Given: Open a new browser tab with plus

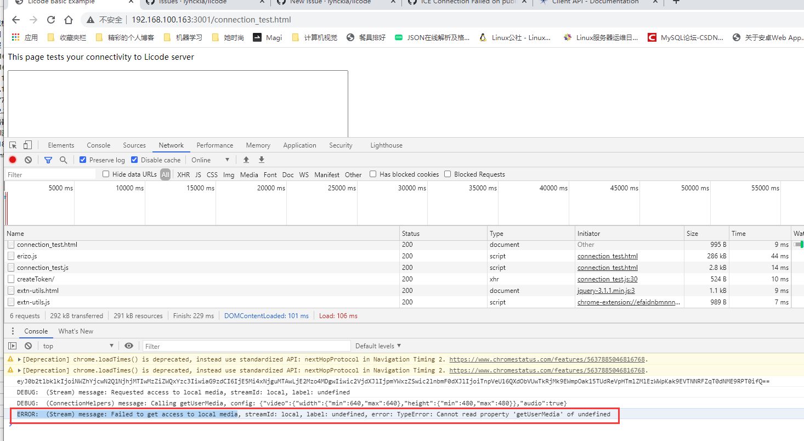Looking at the screenshot, I should coord(676,2).
